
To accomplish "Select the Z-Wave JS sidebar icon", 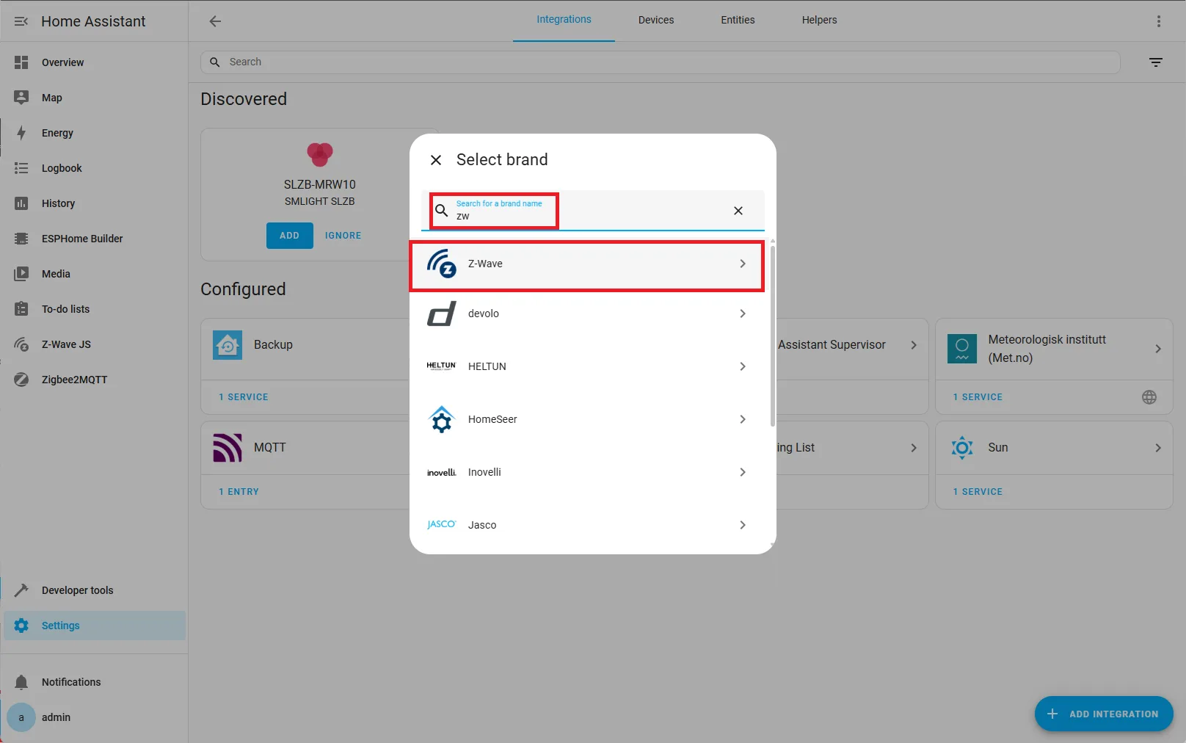I will [x=21, y=344].
